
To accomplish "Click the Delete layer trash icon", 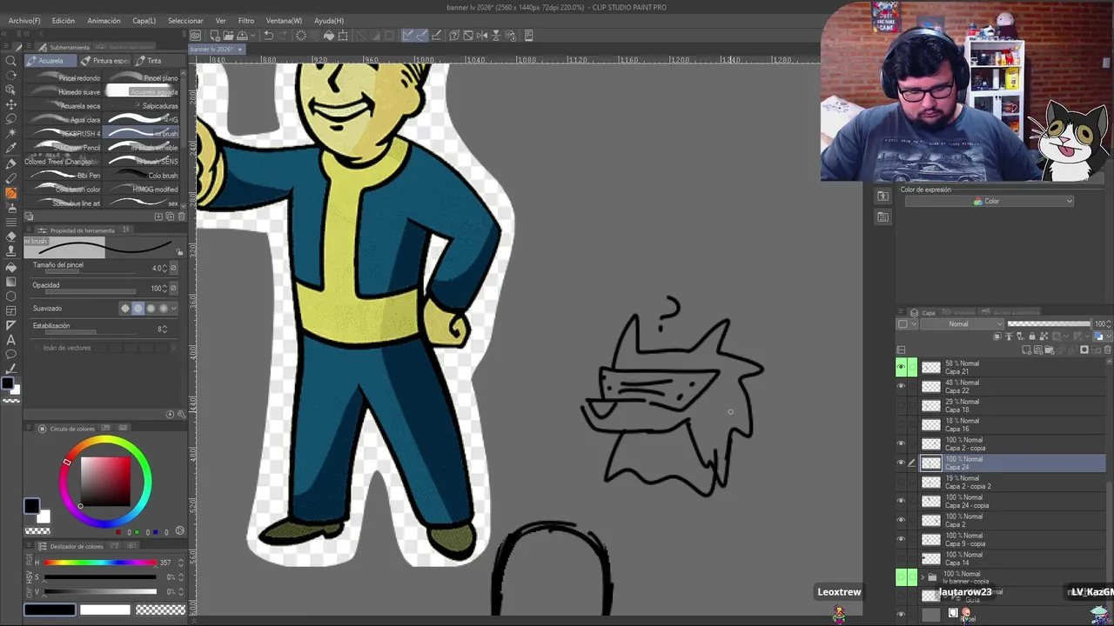I will (x=1107, y=350).
